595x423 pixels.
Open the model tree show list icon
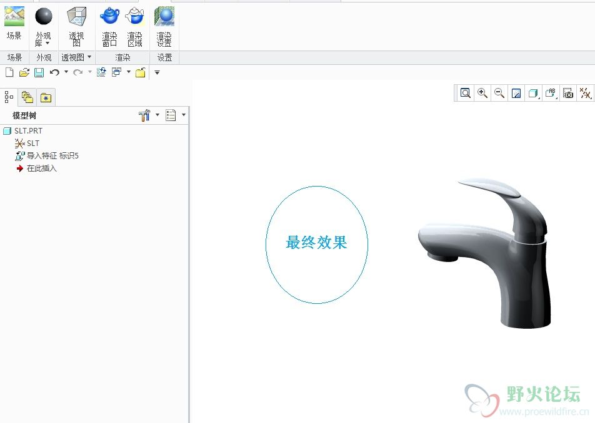pos(171,115)
